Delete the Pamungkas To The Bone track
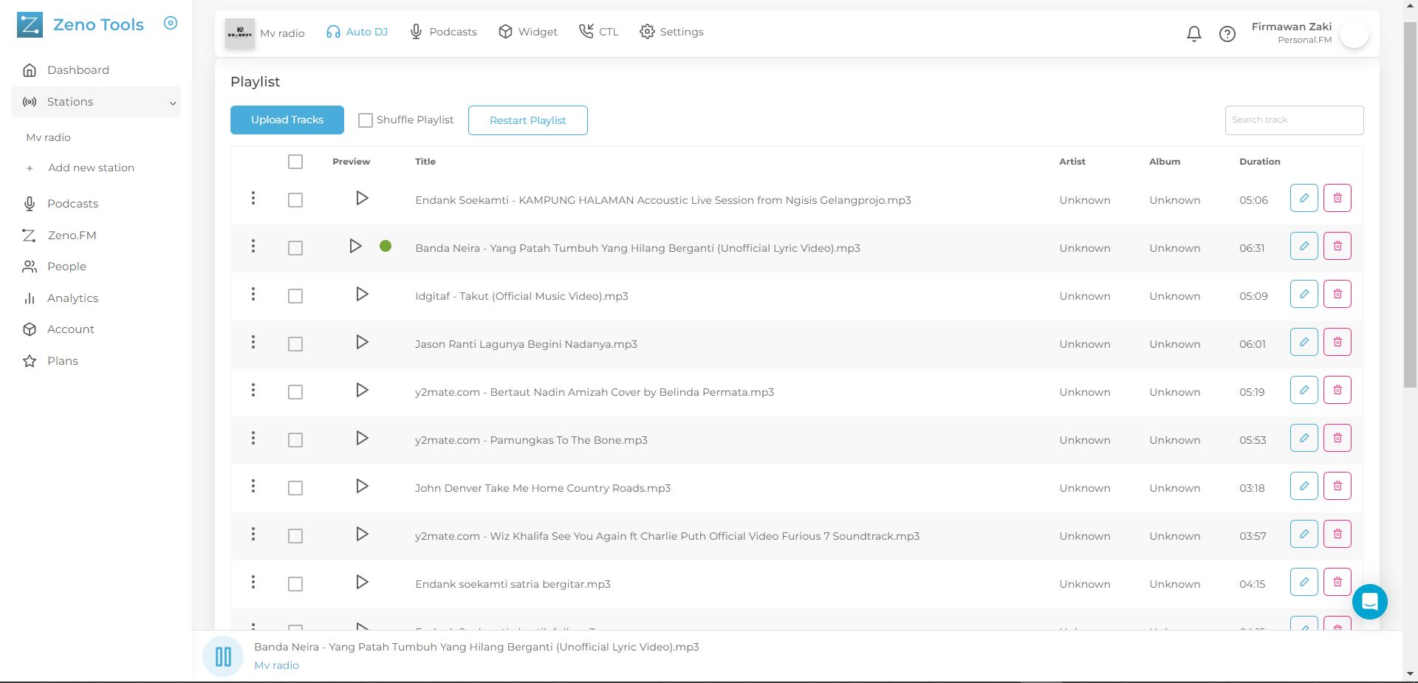The width and height of the screenshot is (1418, 683). coord(1337,438)
